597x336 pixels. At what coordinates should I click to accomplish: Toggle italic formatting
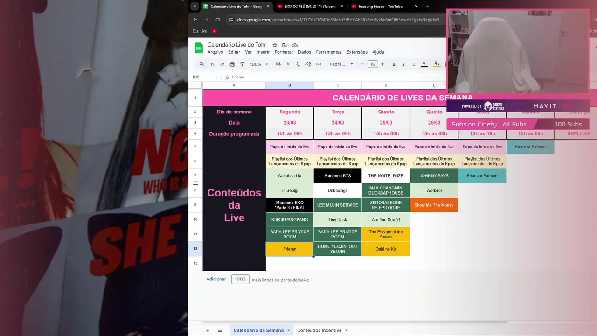tap(404, 64)
